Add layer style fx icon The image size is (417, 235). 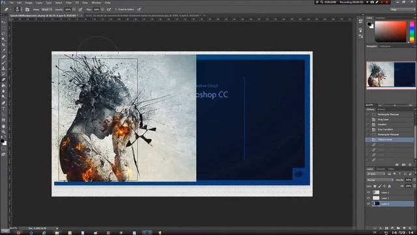pos(381,228)
